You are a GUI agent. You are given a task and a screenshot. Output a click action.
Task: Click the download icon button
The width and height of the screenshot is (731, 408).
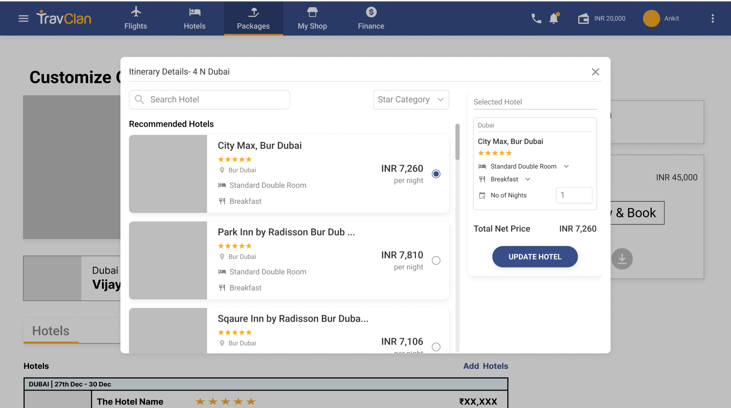pos(622,259)
